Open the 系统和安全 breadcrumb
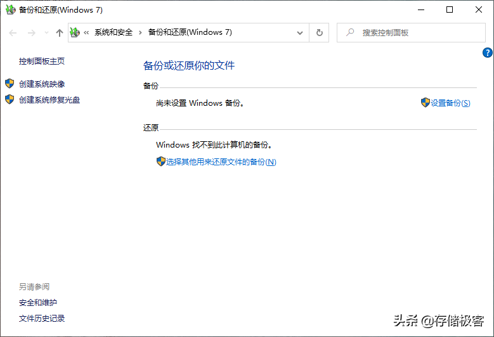The image size is (494, 337). coord(114,32)
